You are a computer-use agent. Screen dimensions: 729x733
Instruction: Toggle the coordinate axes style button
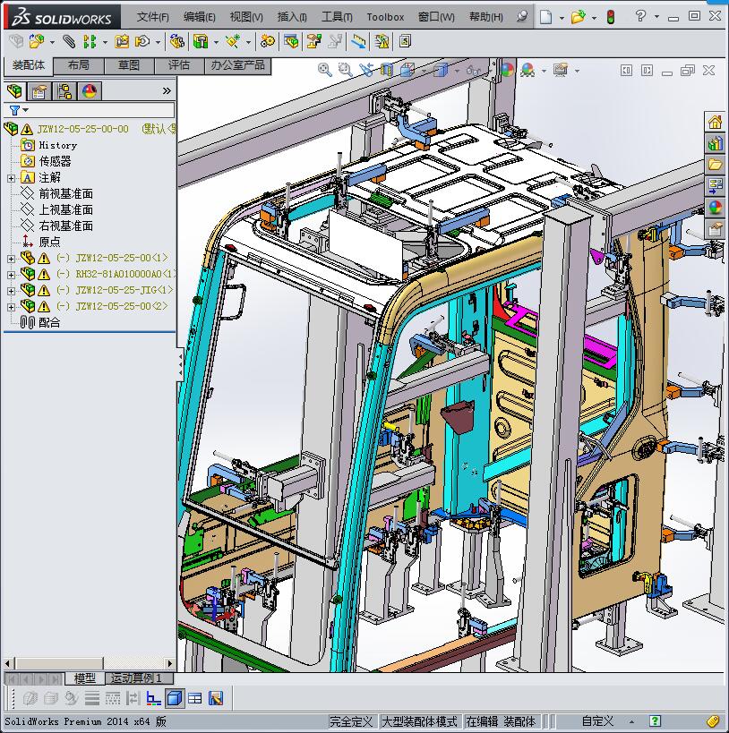(x=153, y=698)
